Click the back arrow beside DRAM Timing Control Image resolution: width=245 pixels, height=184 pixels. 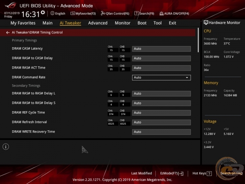pos(8,33)
